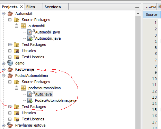Select the Automobili project name
Viewport: 161px width, 129px height.
(24, 13)
